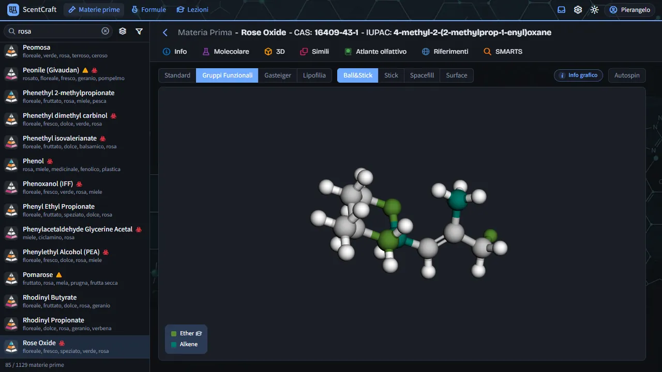Select Lipofilia coloring mode

pyautogui.click(x=314, y=75)
